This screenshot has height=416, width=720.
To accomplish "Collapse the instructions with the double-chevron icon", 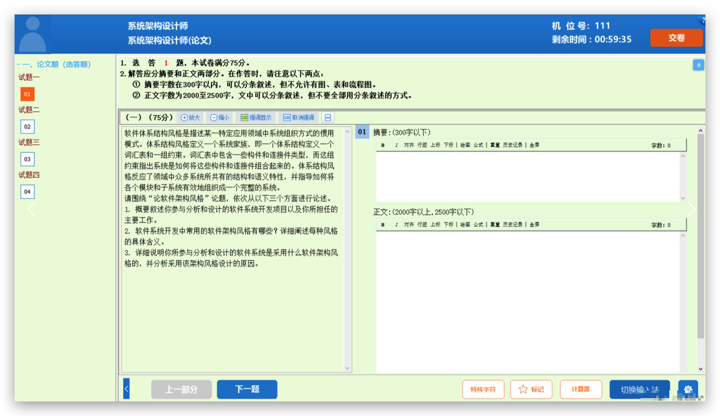I will pos(699,65).
